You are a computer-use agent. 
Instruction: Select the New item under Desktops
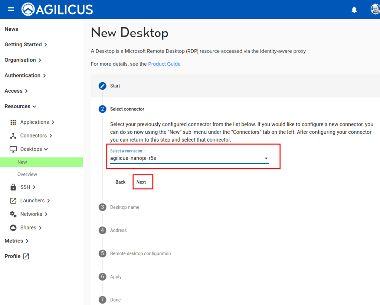(22, 162)
